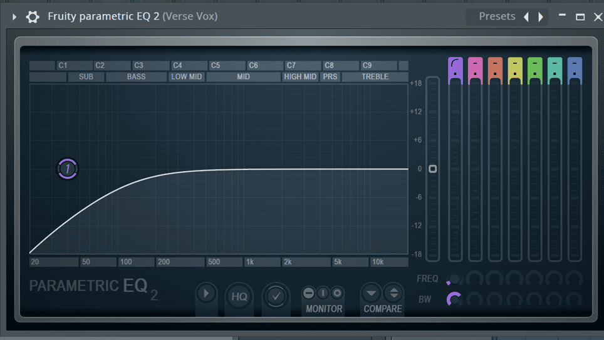Select next preset arrow
This screenshot has height=340, width=604.
pos(541,17)
